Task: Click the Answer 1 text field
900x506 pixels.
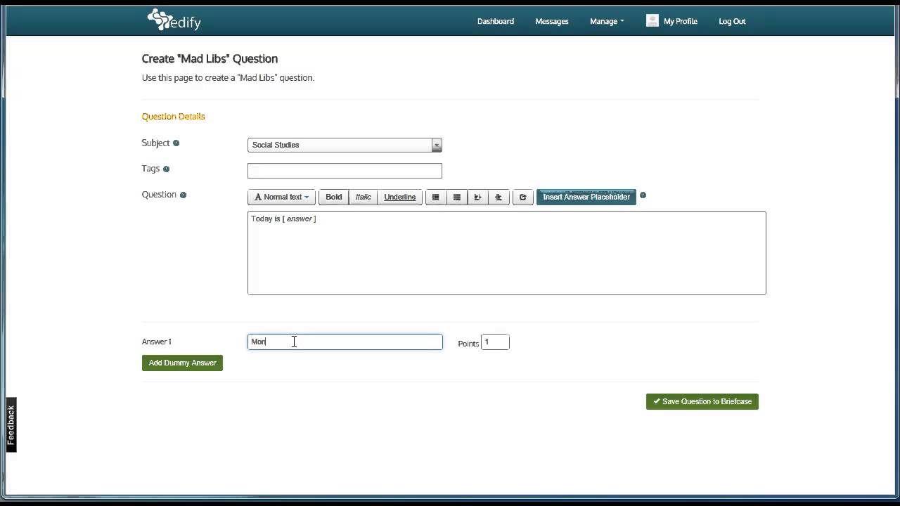Action: (x=345, y=342)
